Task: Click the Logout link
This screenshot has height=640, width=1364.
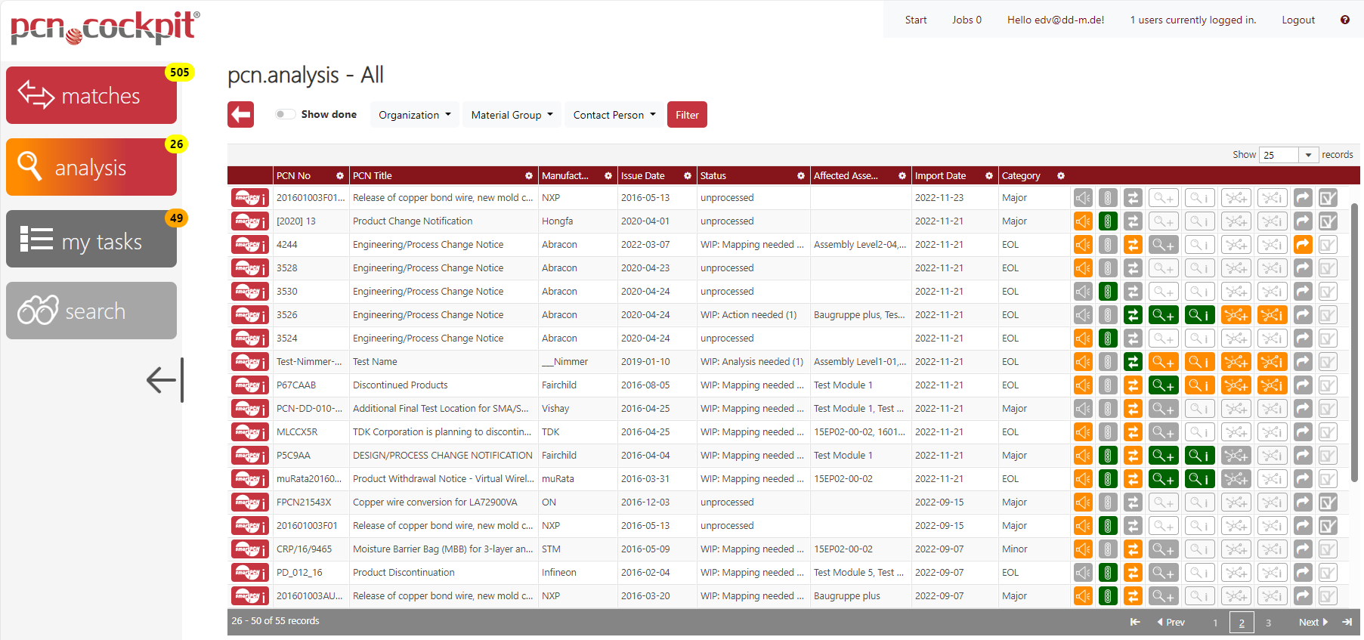Action: [x=1298, y=20]
